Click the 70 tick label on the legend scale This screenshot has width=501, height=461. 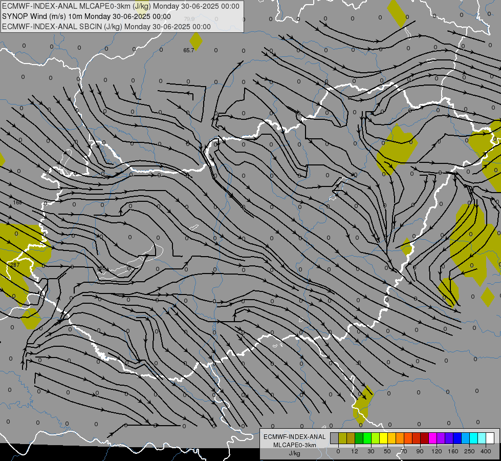(x=404, y=451)
